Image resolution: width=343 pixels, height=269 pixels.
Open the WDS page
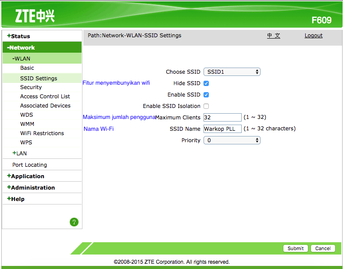click(x=26, y=115)
